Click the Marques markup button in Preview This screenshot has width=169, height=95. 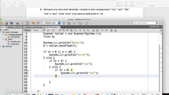click(132, 3)
